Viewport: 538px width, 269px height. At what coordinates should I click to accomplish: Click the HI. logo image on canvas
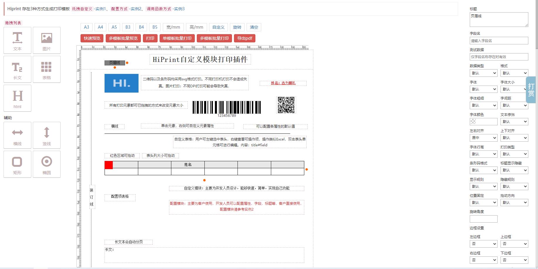coord(122,83)
